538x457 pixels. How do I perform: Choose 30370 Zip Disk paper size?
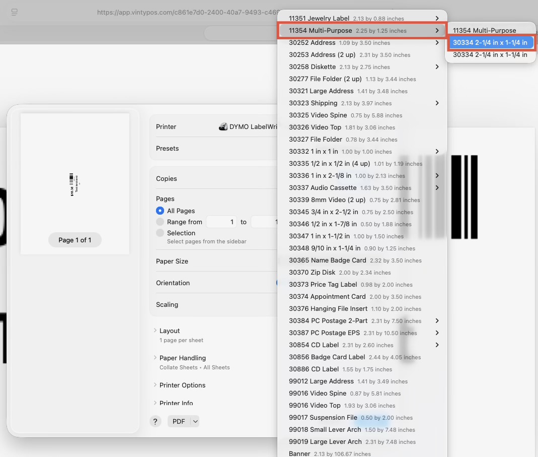tap(362, 272)
